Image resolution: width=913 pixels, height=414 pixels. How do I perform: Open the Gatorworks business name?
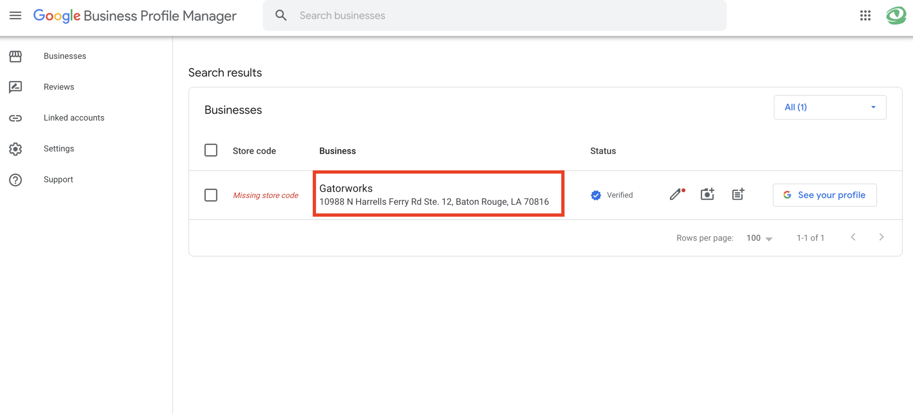(x=346, y=188)
